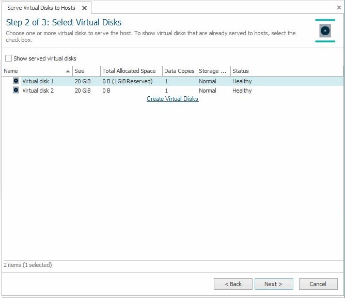Screen dimensions: 345x298
Task: Click the sort arrow in Name column
Action: click(68, 71)
